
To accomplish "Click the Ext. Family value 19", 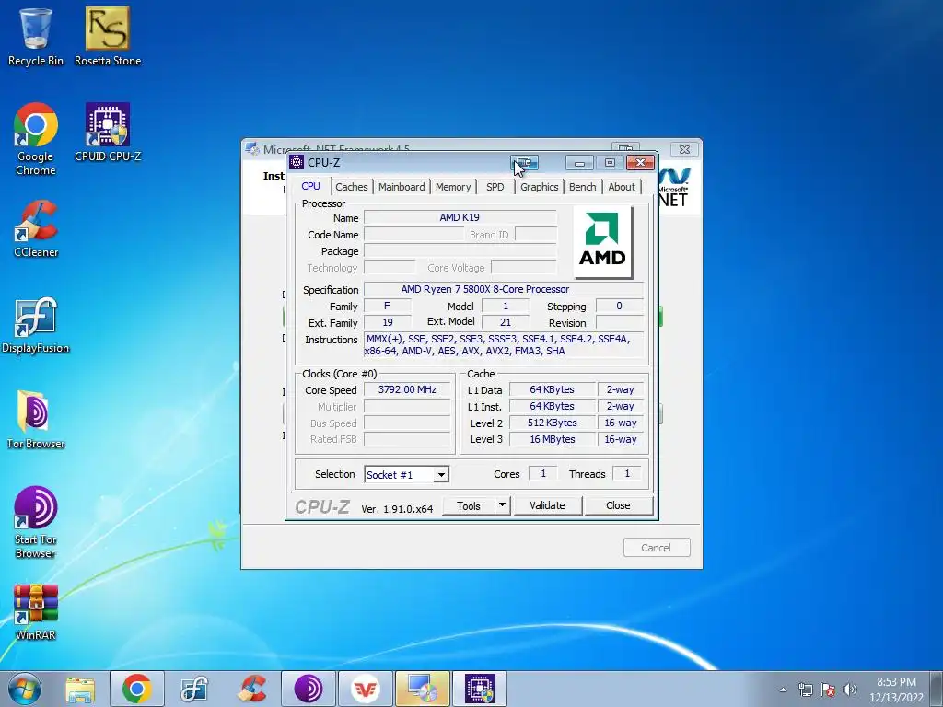I will pyautogui.click(x=388, y=322).
